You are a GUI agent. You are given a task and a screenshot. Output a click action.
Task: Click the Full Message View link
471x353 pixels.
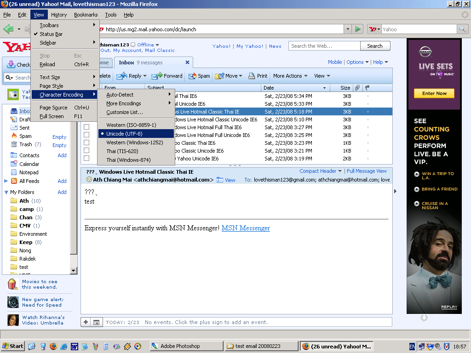pos(367,171)
